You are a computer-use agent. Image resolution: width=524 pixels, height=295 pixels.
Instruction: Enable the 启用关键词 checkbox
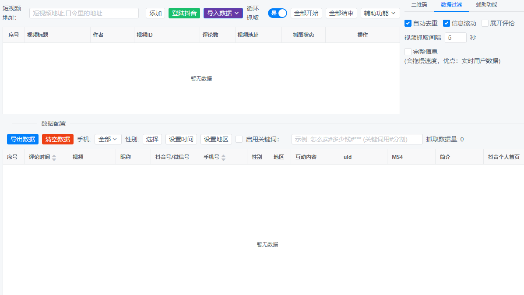click(x=239, y=139)
